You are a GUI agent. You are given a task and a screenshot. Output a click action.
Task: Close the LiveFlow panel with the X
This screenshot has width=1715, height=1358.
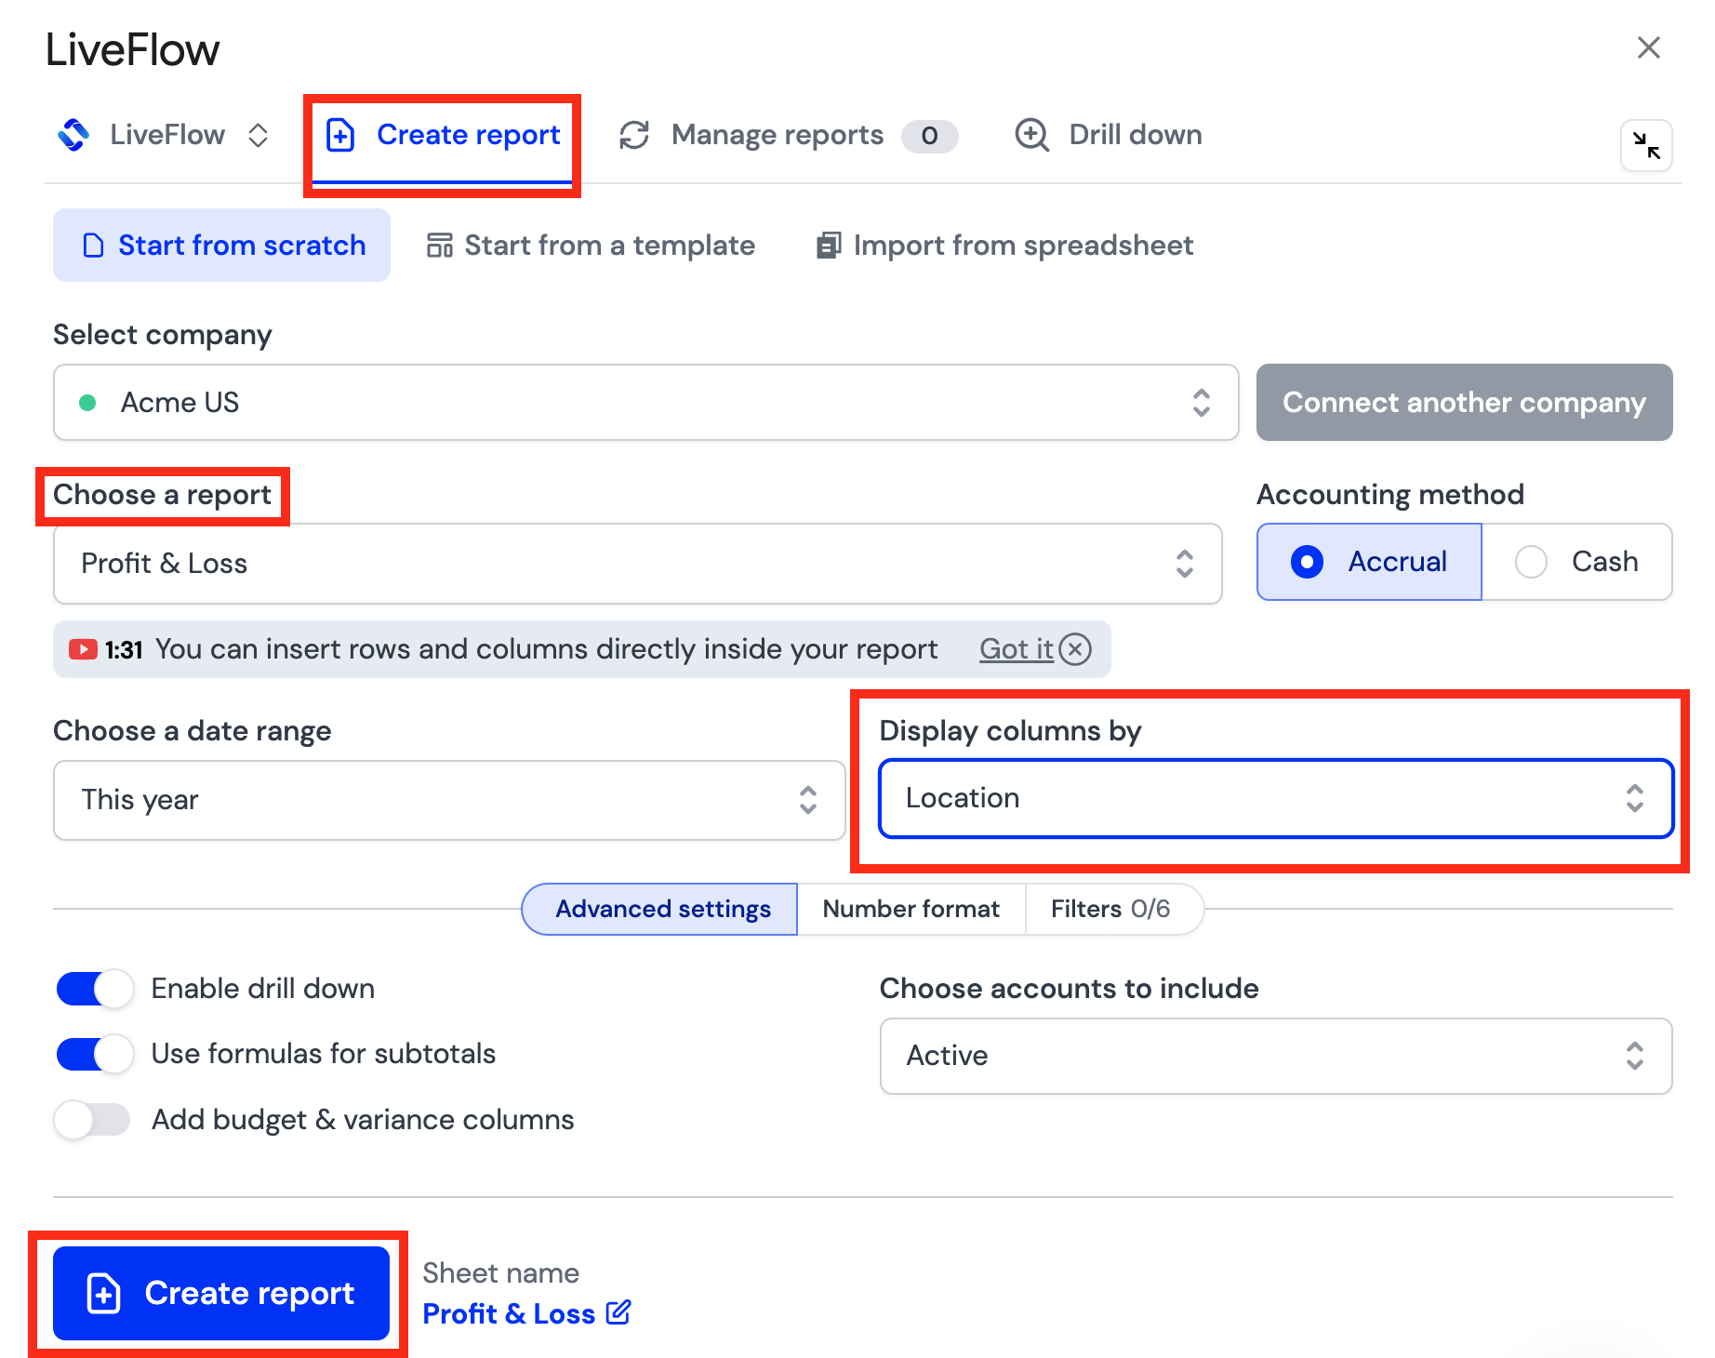point(1648,47)
